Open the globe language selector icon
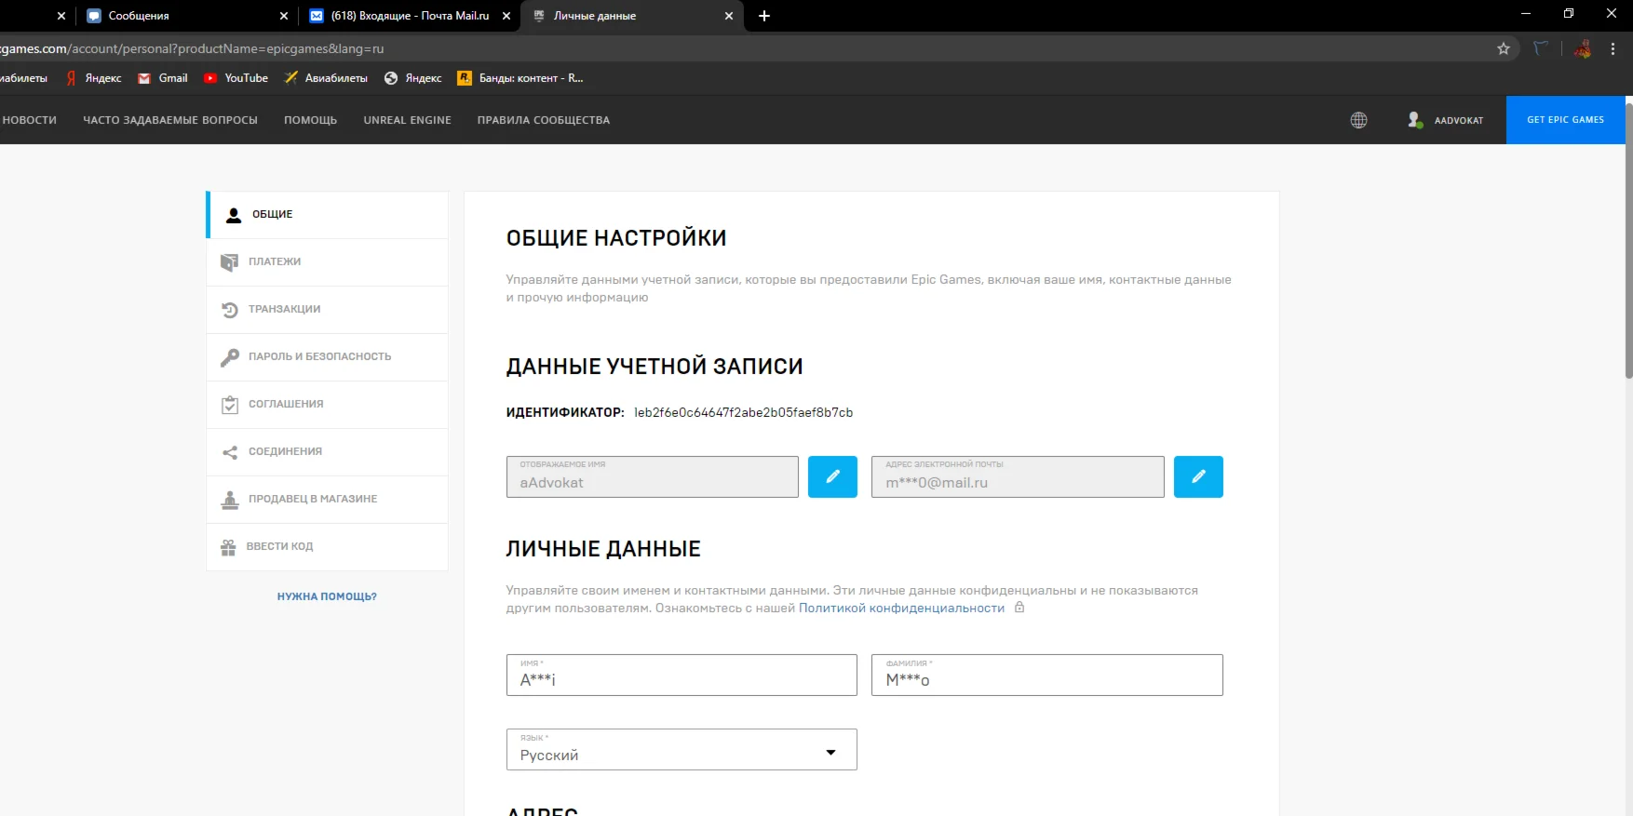 1358,120
